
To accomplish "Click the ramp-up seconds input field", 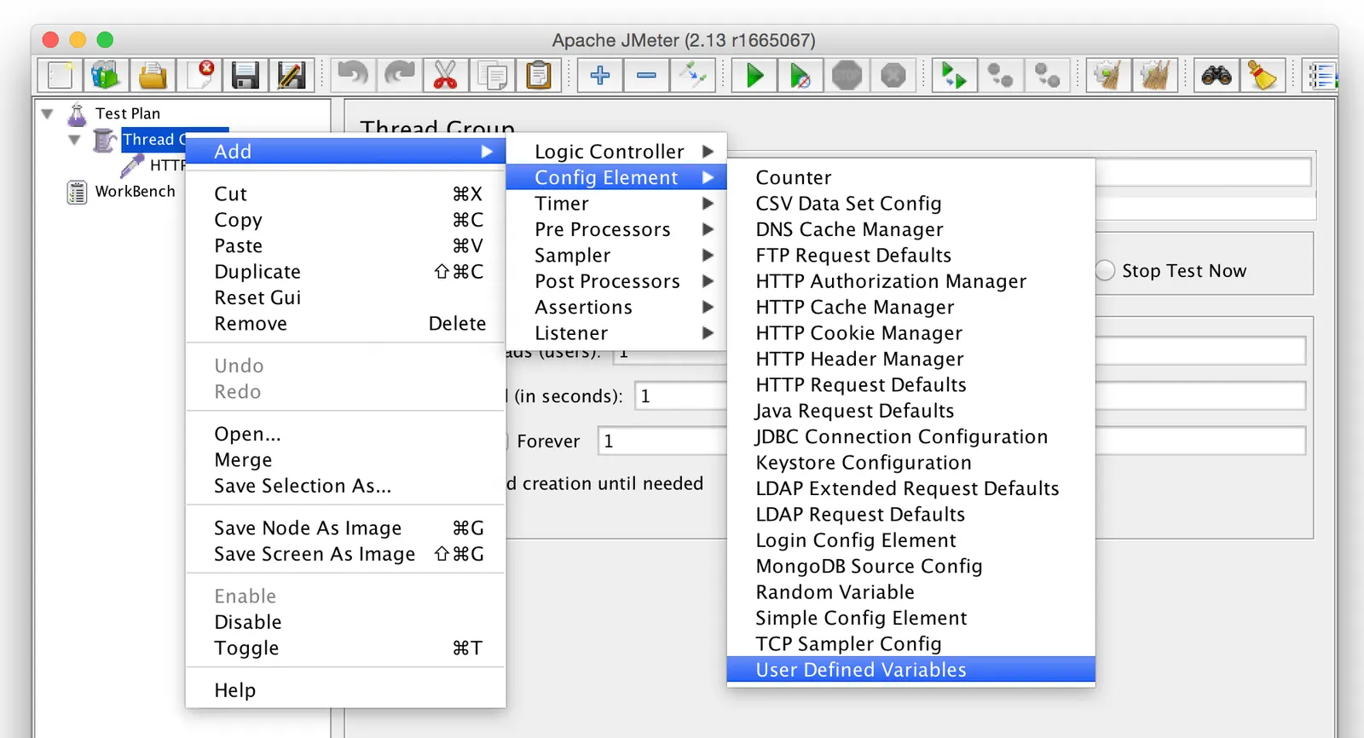I will coord(680,396).
